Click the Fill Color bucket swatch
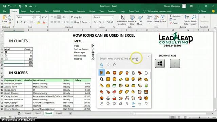 click(x=38, y=22)
